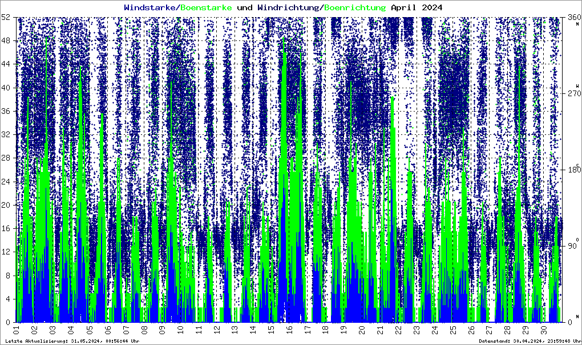Image resolution: width=582 pixels, height=345 pixels.
Task: Click day 22 on the x-axis
Action: coord(398,330)
